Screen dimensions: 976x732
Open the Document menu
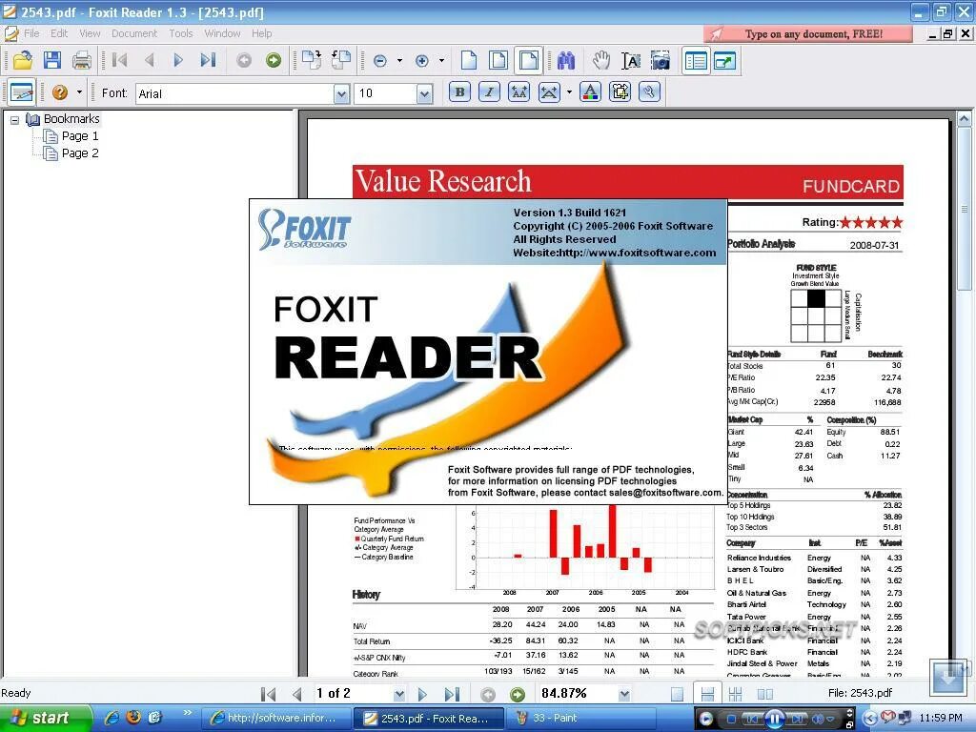pos(133,33)
